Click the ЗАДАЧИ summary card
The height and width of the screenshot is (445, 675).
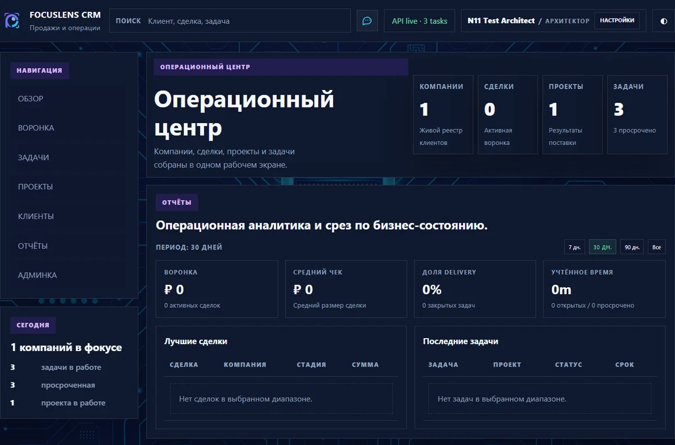pos(637,115)
